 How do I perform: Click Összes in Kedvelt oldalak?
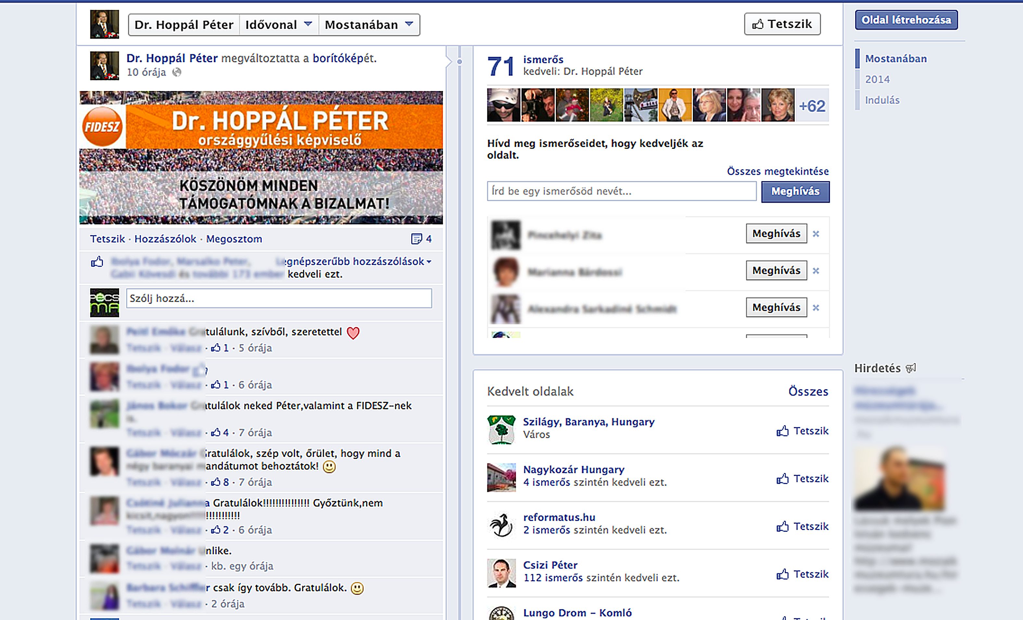pyautogui.click(x=808, y=391)
